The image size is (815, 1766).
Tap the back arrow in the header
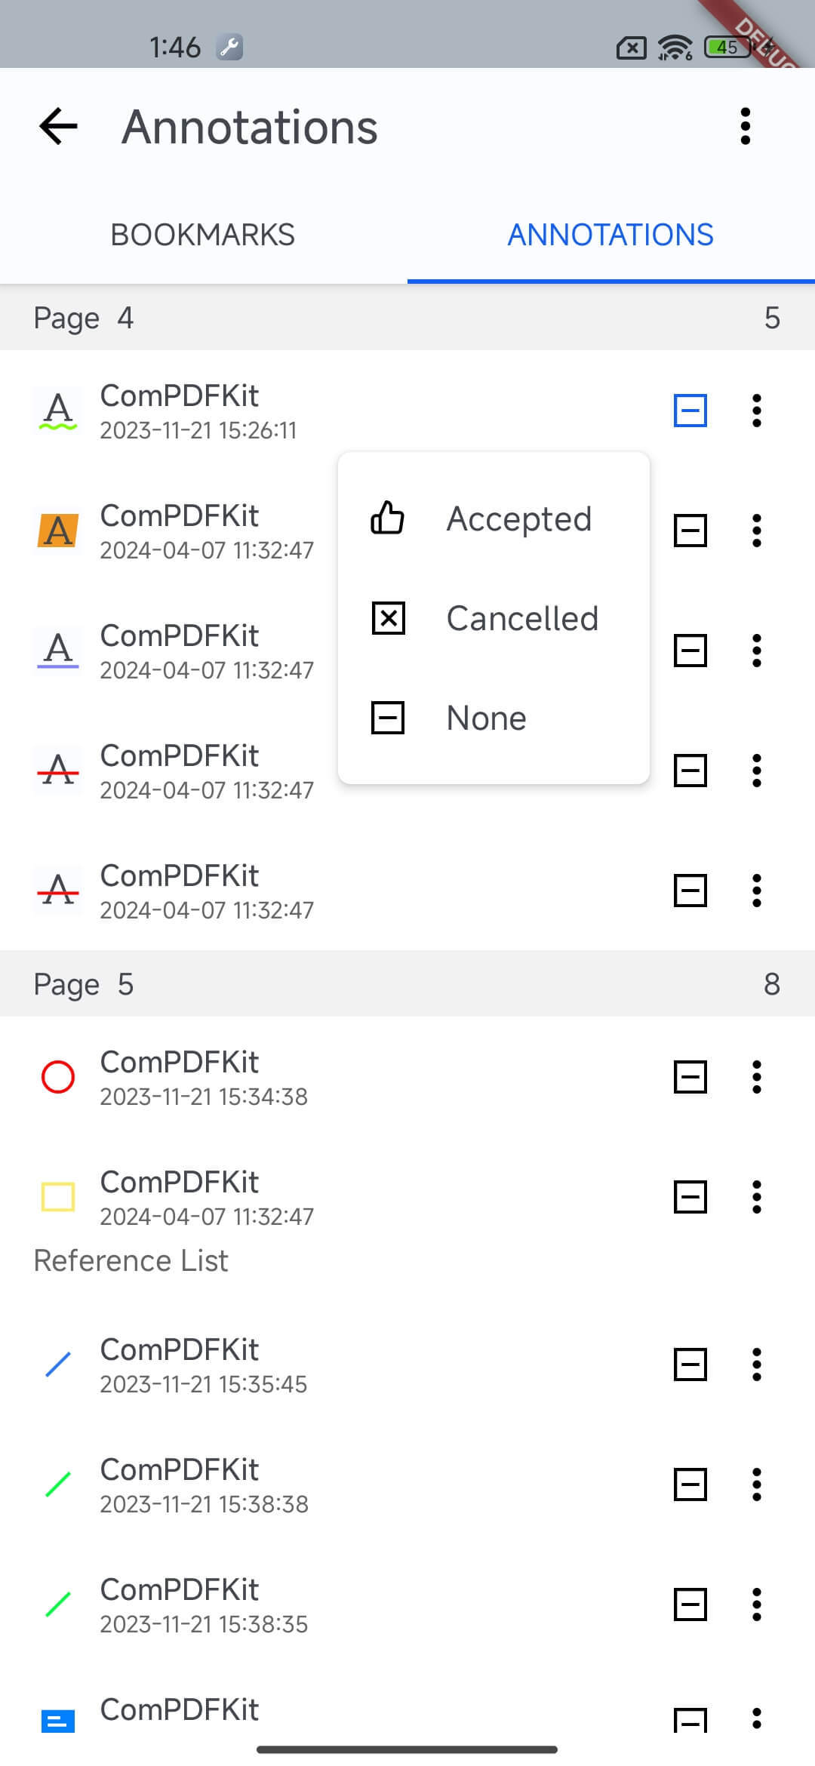click(x=59, y=126)
